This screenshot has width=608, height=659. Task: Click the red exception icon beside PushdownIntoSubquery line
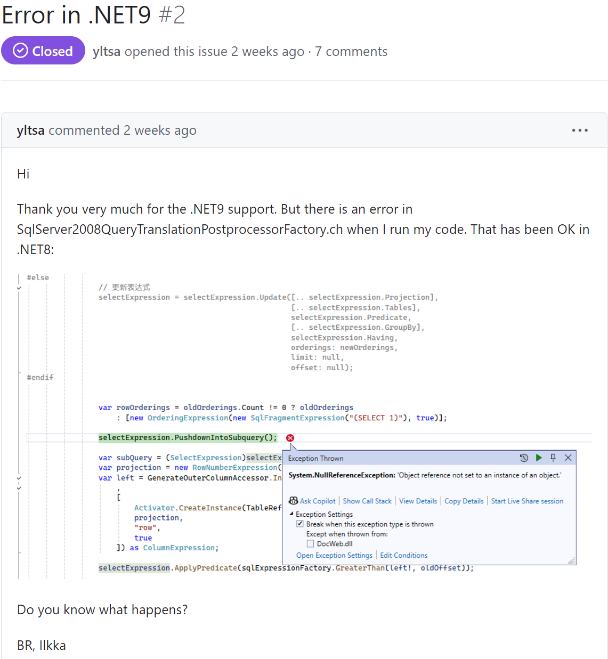(289, 437)
